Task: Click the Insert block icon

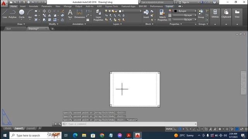Action: point(146,14)
